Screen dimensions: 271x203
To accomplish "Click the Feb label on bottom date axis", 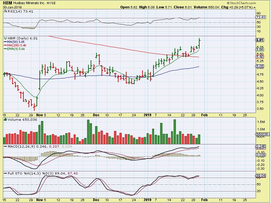I will [x=204, y=200].
